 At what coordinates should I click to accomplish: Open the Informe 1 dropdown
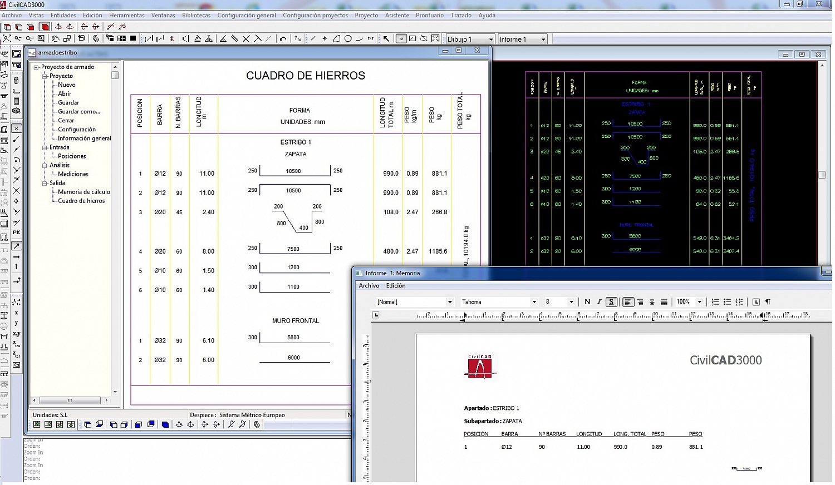(543, 39)
